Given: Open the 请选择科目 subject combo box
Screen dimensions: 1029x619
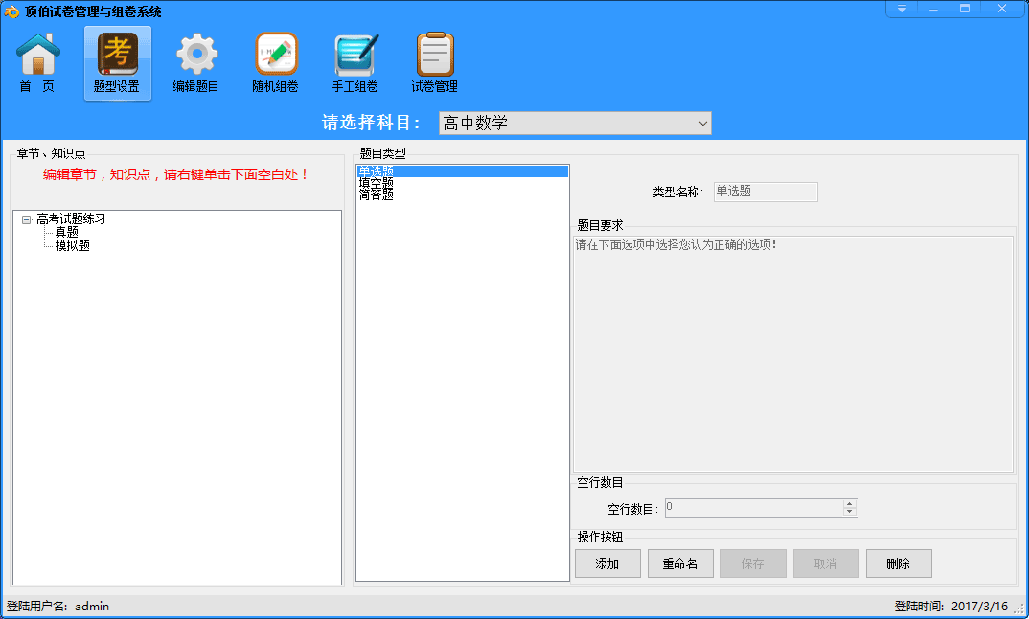Looking at the screenshot, I should point(575,123).
